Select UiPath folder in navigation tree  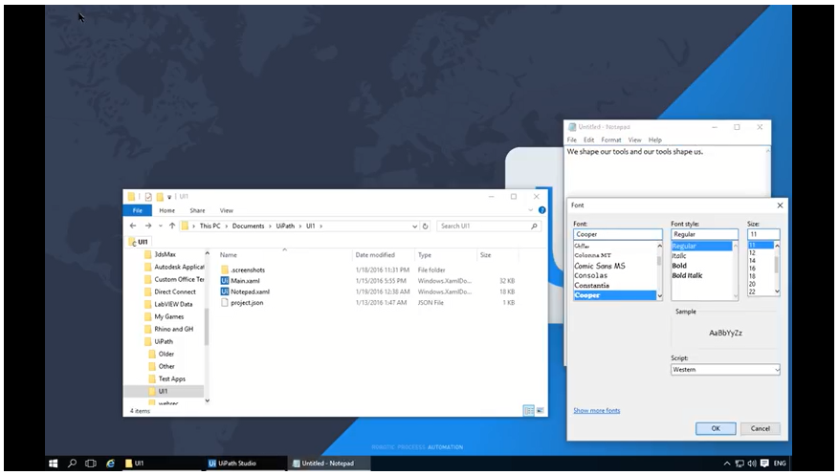164,341
